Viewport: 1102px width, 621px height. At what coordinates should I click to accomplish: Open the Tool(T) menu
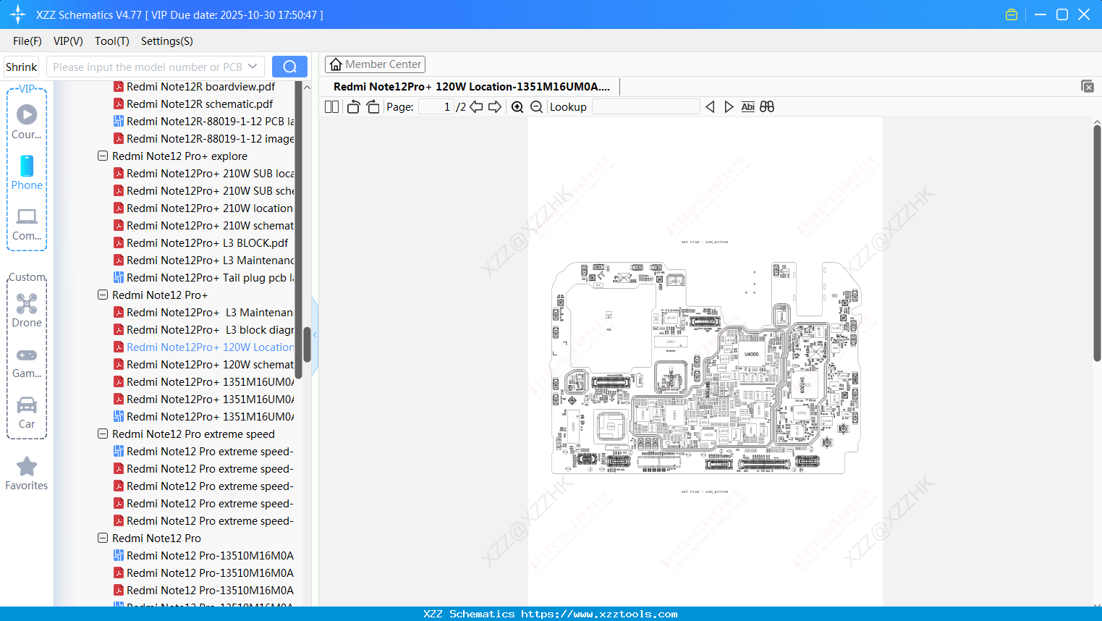click(x=111, y=41)
